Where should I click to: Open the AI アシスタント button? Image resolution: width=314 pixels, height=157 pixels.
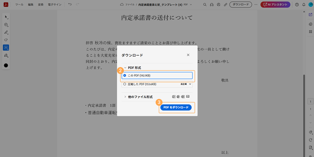(x=275, y=5)
